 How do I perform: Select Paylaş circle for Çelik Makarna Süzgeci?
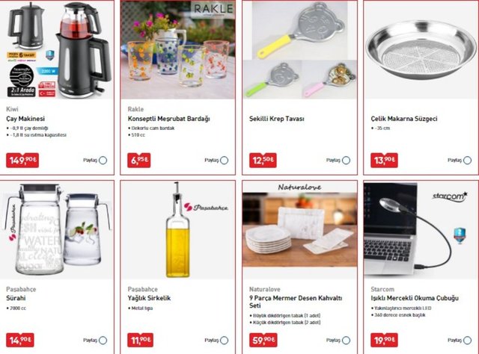pos(467,161)
